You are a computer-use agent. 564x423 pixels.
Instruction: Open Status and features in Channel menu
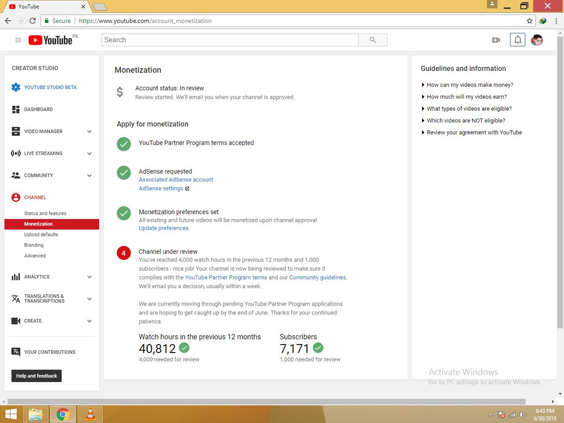45,213
